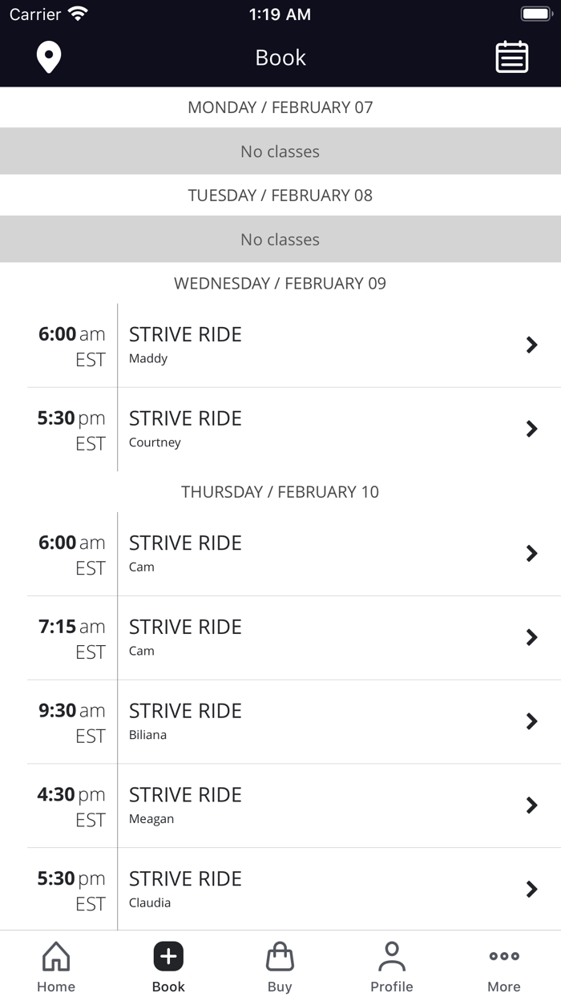The height and width of the screenshot is (997, 561).
Task: Tap Claudia's 5:30 pm STRIVE RIDE class
Action: (x=531, y=890)
